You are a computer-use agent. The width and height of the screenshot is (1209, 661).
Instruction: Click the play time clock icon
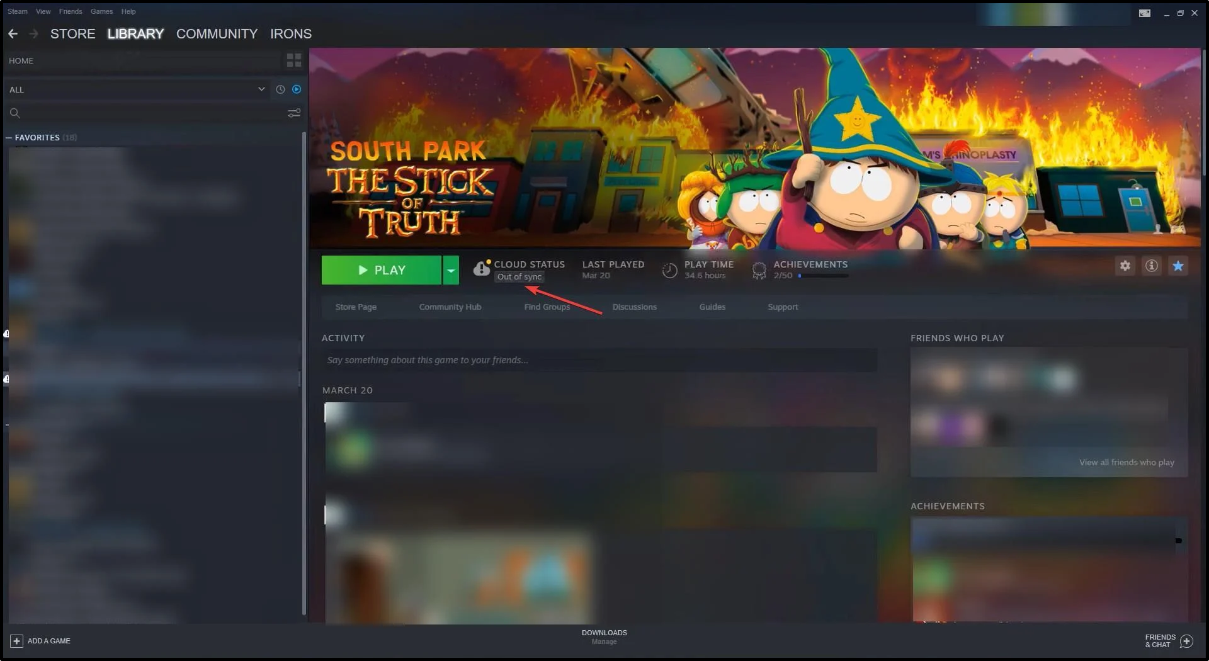click(670, 271)
